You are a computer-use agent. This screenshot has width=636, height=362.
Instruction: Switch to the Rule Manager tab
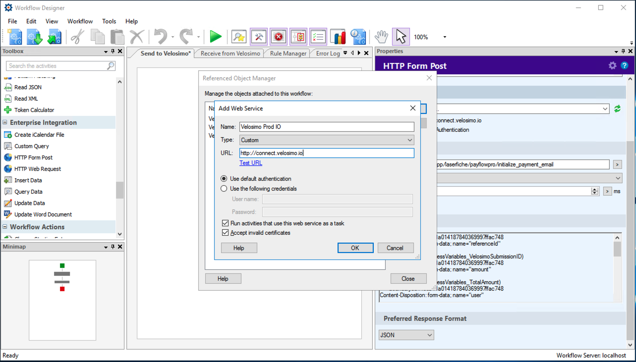point(288,53)
